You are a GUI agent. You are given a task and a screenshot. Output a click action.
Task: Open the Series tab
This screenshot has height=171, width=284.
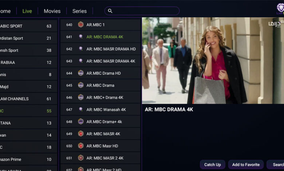pyautogui.click(x=79, y=11)
